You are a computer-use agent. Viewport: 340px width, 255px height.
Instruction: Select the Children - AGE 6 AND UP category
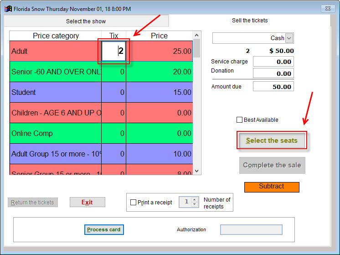[x=56, y=113]
